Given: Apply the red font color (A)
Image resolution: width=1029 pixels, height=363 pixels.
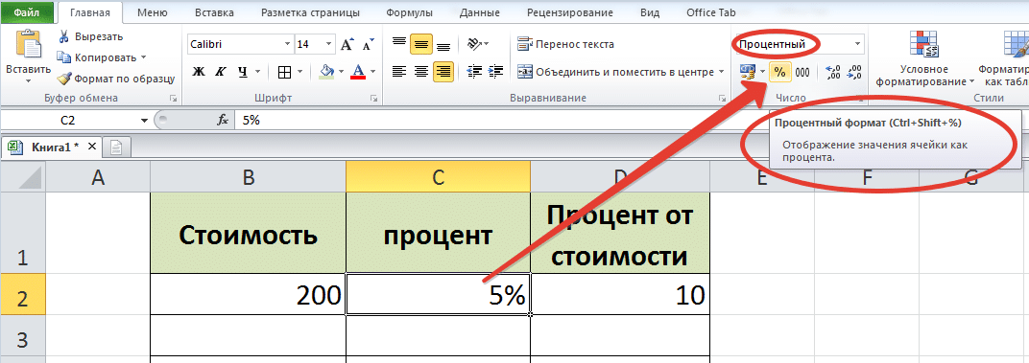Looking at the screenshot, I should pyautogui.click(x=358, y=72).
